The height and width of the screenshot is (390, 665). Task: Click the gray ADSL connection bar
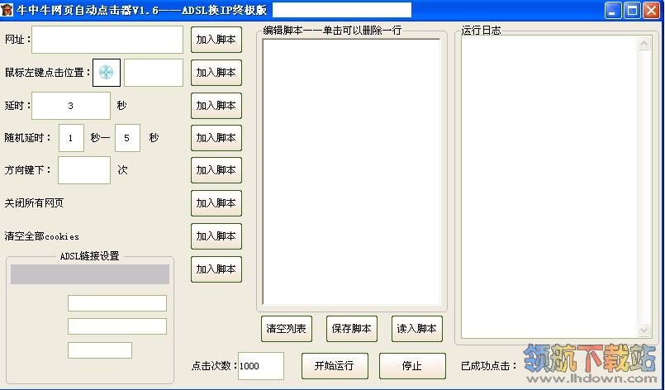pyautogui.click(x=90, y=274)
